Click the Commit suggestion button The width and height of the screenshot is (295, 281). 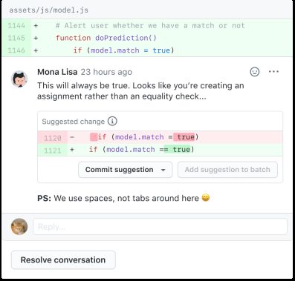120,170
